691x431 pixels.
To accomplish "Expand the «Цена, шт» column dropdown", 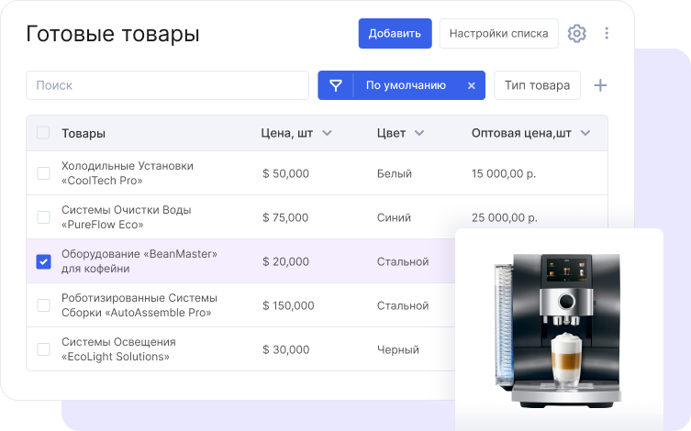I will coord(327,133).
